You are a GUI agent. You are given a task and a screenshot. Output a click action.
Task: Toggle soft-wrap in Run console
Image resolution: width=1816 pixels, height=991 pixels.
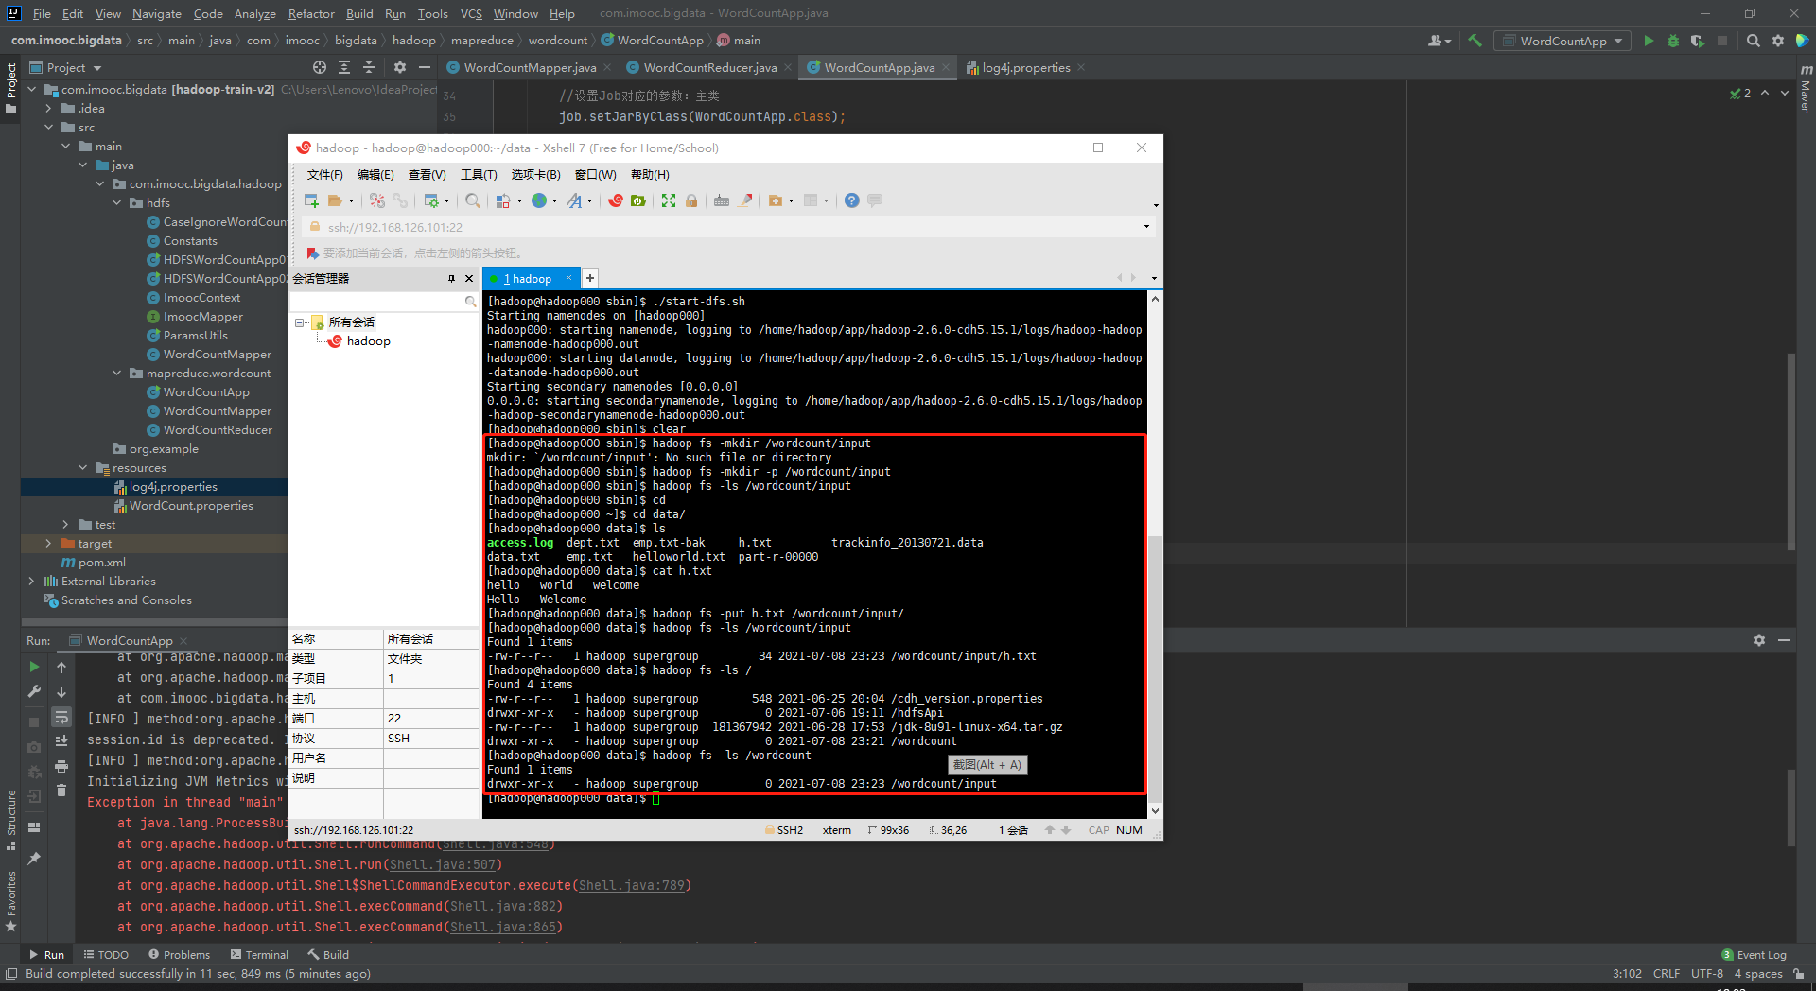click(x=61, y=717)
